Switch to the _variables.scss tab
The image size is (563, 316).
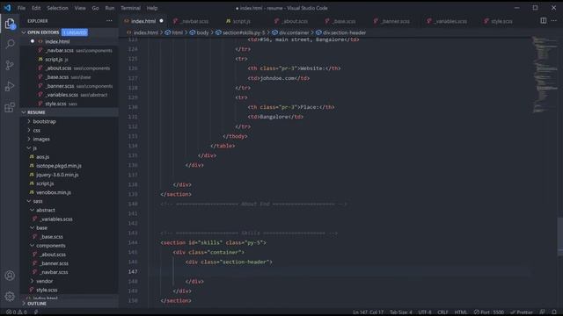(450, 21)
